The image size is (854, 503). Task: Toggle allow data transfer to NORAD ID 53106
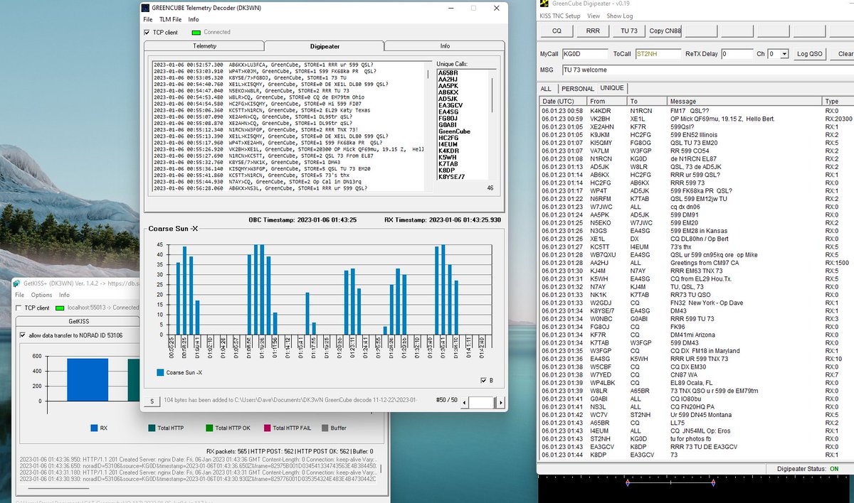23,335
